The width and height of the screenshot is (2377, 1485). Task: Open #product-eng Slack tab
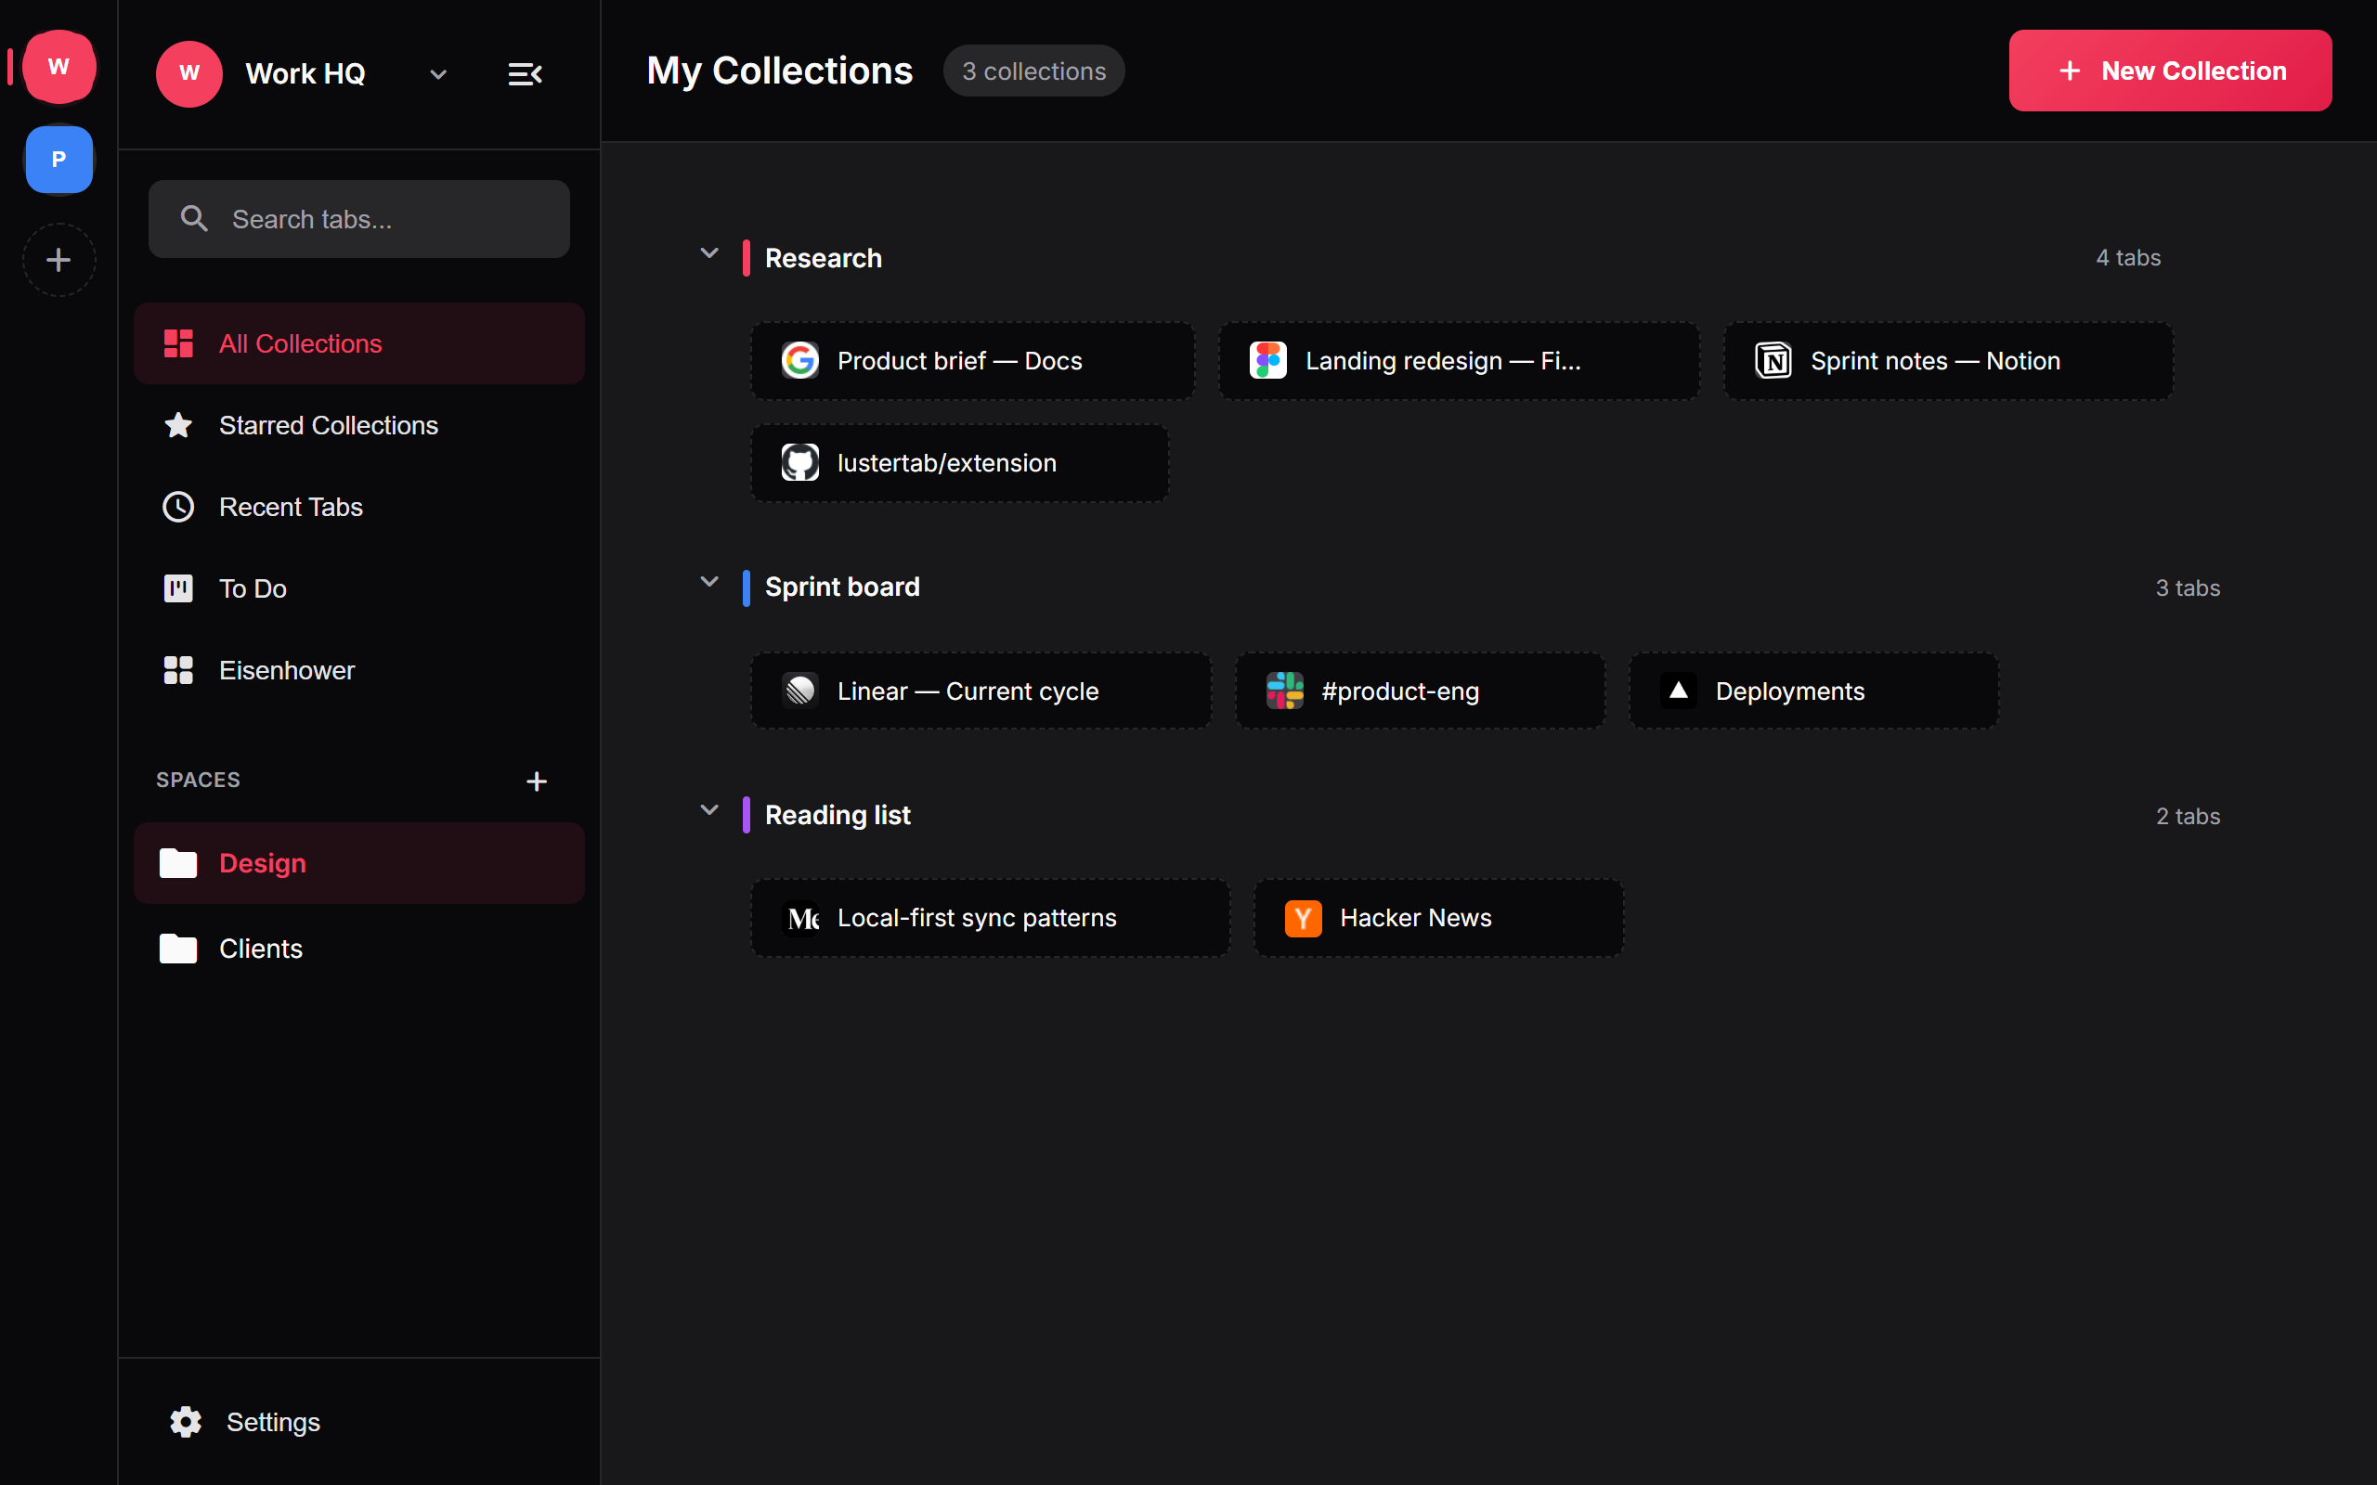(x=1420, y=691)
